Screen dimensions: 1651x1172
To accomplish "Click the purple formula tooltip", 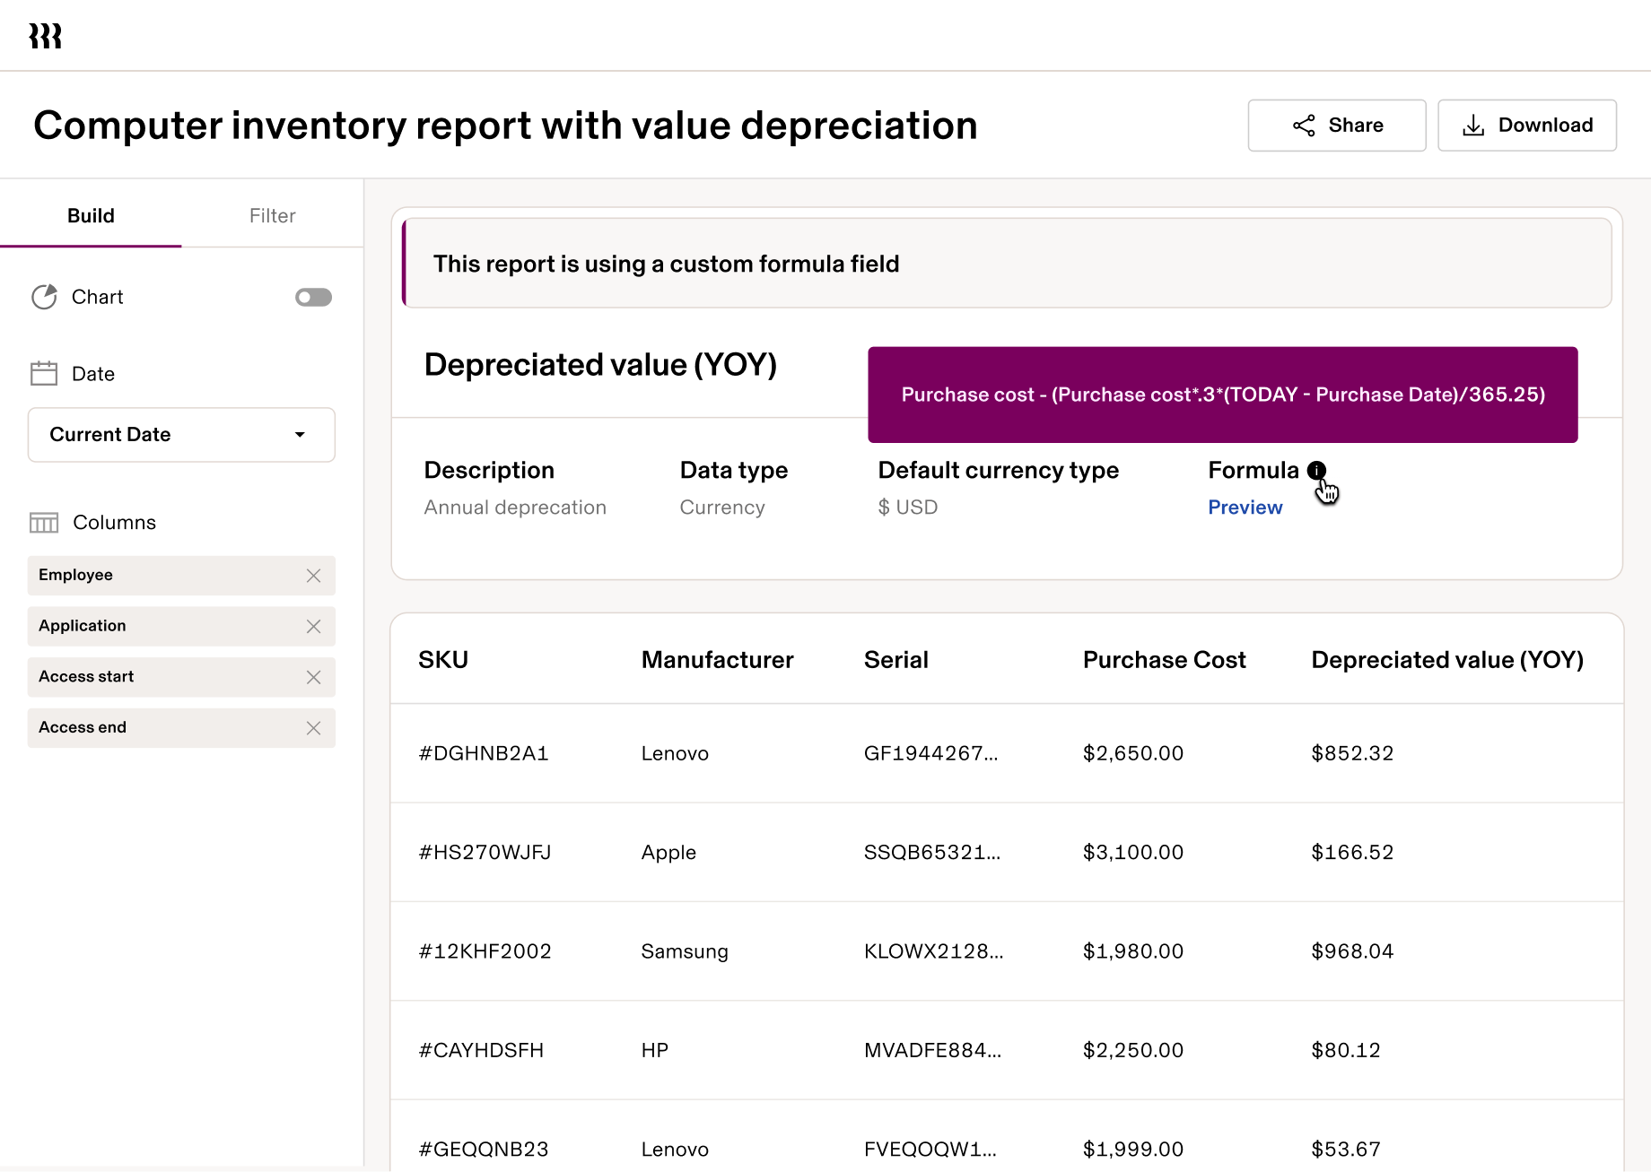I will (x=1222, y=395).
